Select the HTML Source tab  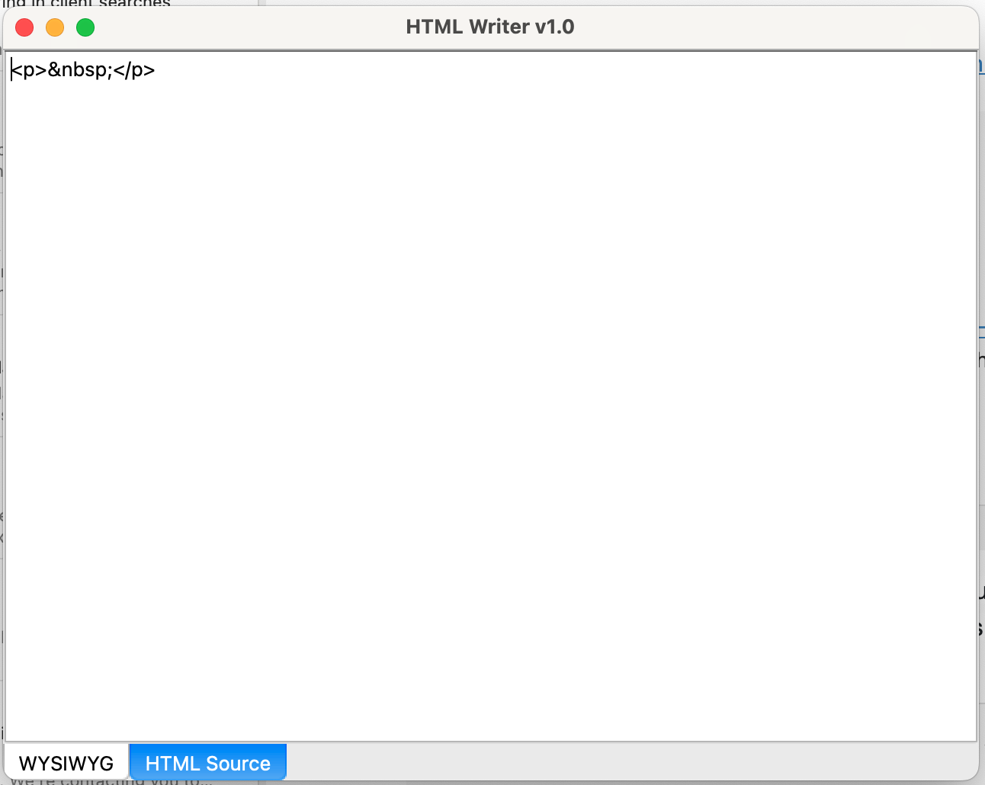point(207,762)
